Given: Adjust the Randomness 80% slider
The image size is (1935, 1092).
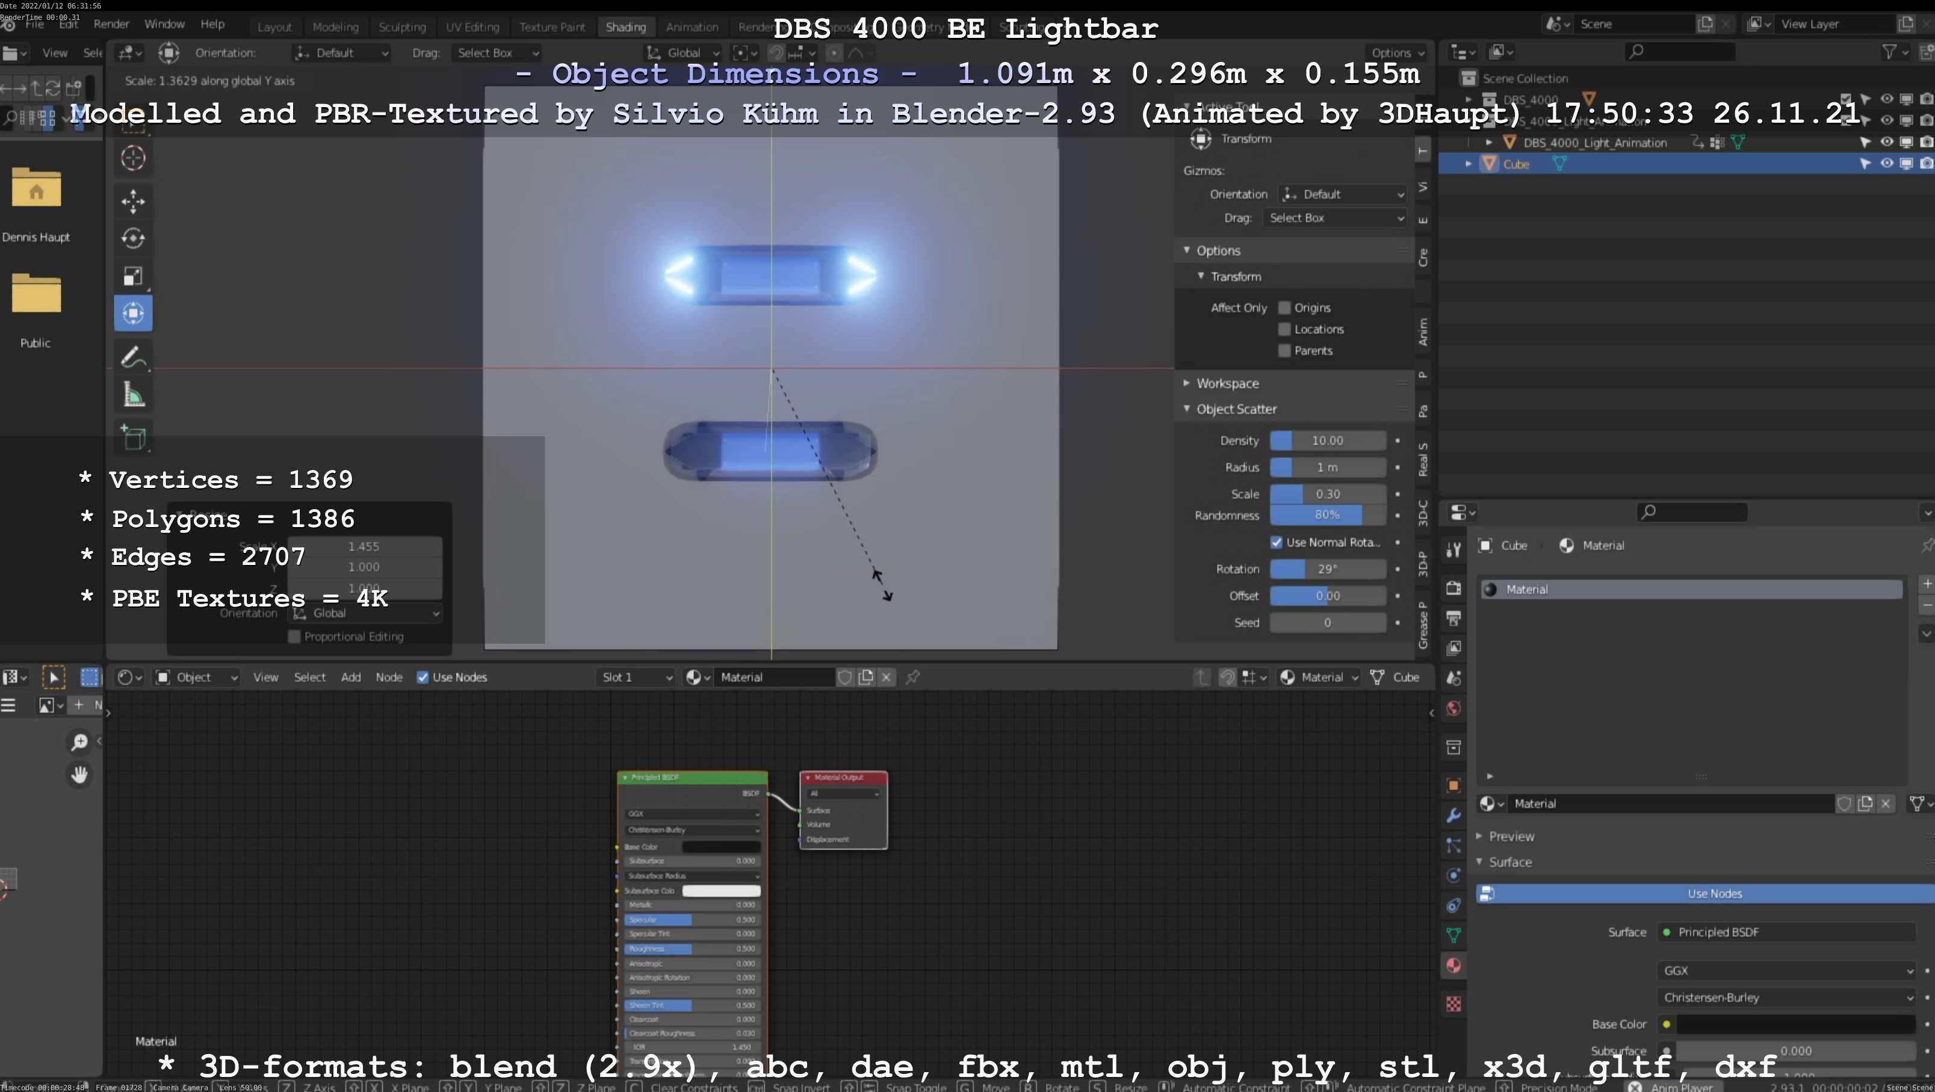Looking at the screenshot, I should click(x=1327, y=515).
